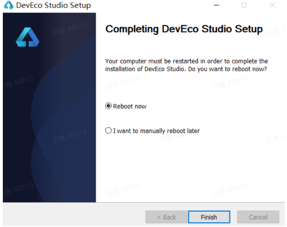This screenshot has height=227, width=287.
Task: Select the Reboot now radio button
Action: (x=109, y=106)
